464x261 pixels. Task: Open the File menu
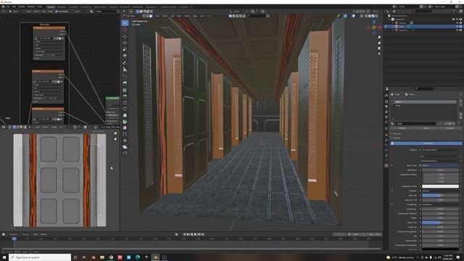point(8,7)
